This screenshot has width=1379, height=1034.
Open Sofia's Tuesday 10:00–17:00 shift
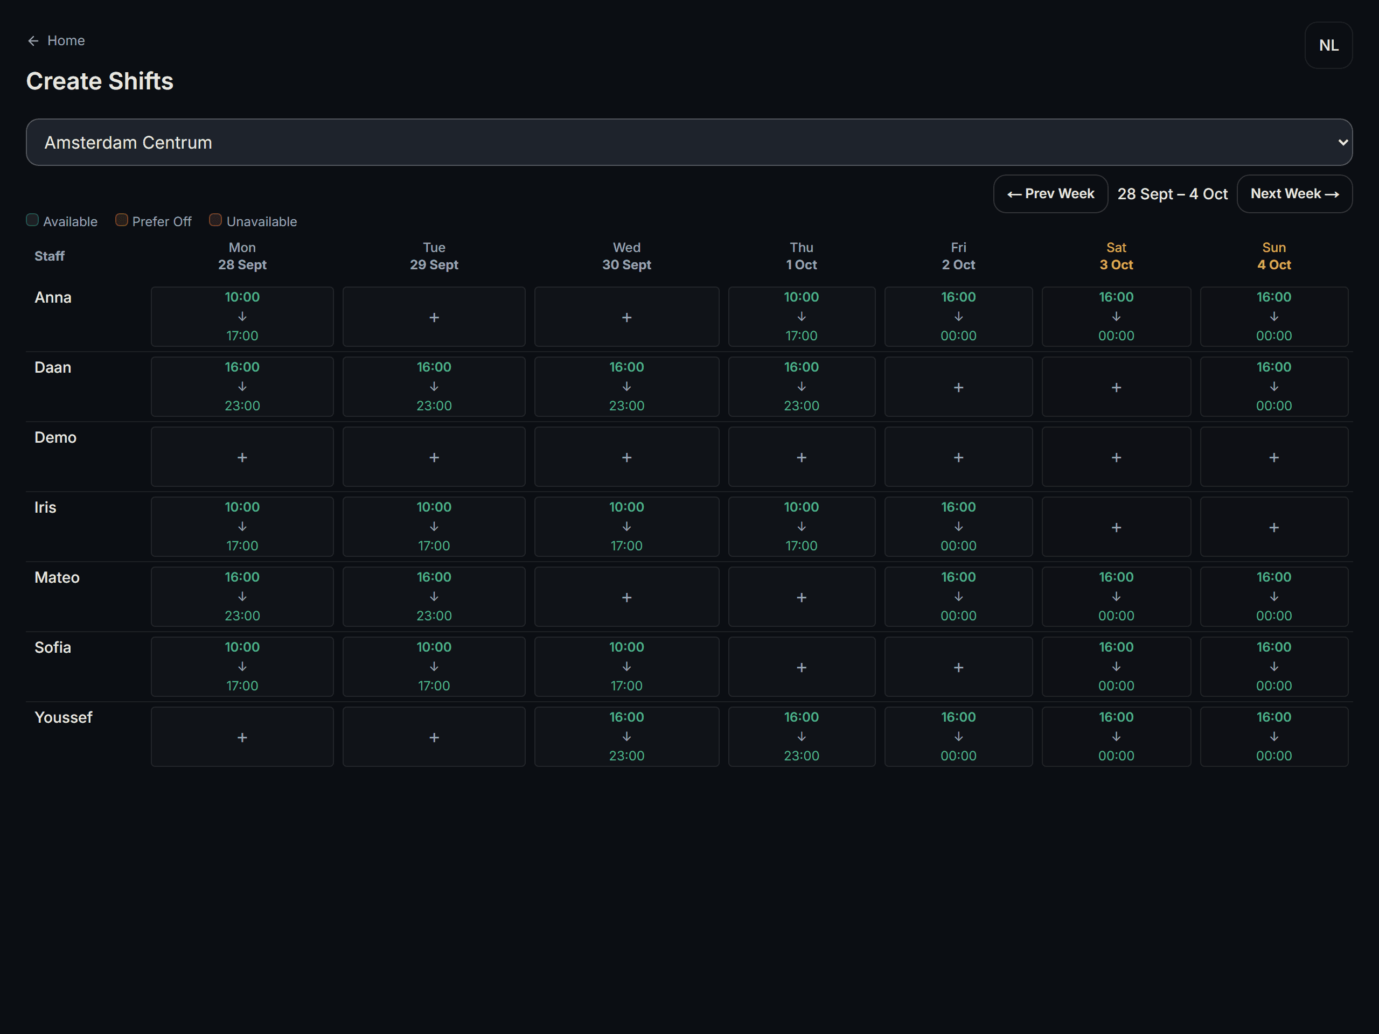point(434,667)
